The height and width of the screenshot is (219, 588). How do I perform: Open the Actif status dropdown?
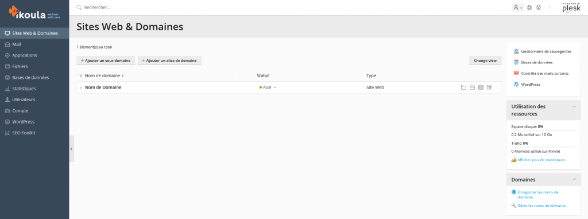268,87
